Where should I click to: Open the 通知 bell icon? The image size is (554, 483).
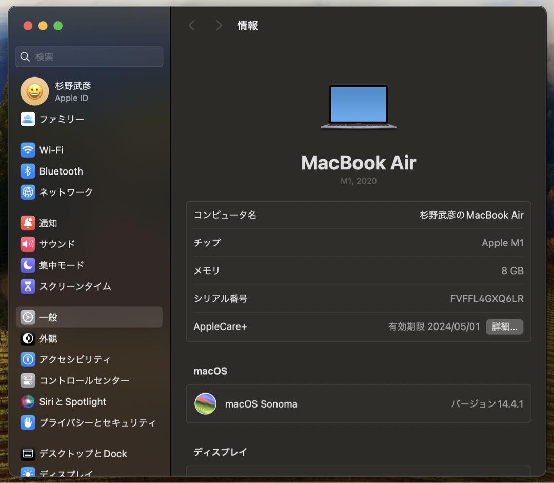[28, 223]
